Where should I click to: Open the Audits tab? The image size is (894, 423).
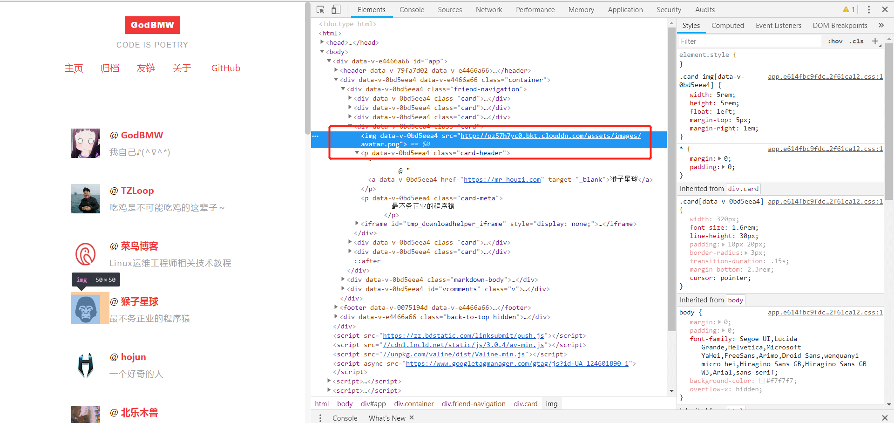(704, 9)
